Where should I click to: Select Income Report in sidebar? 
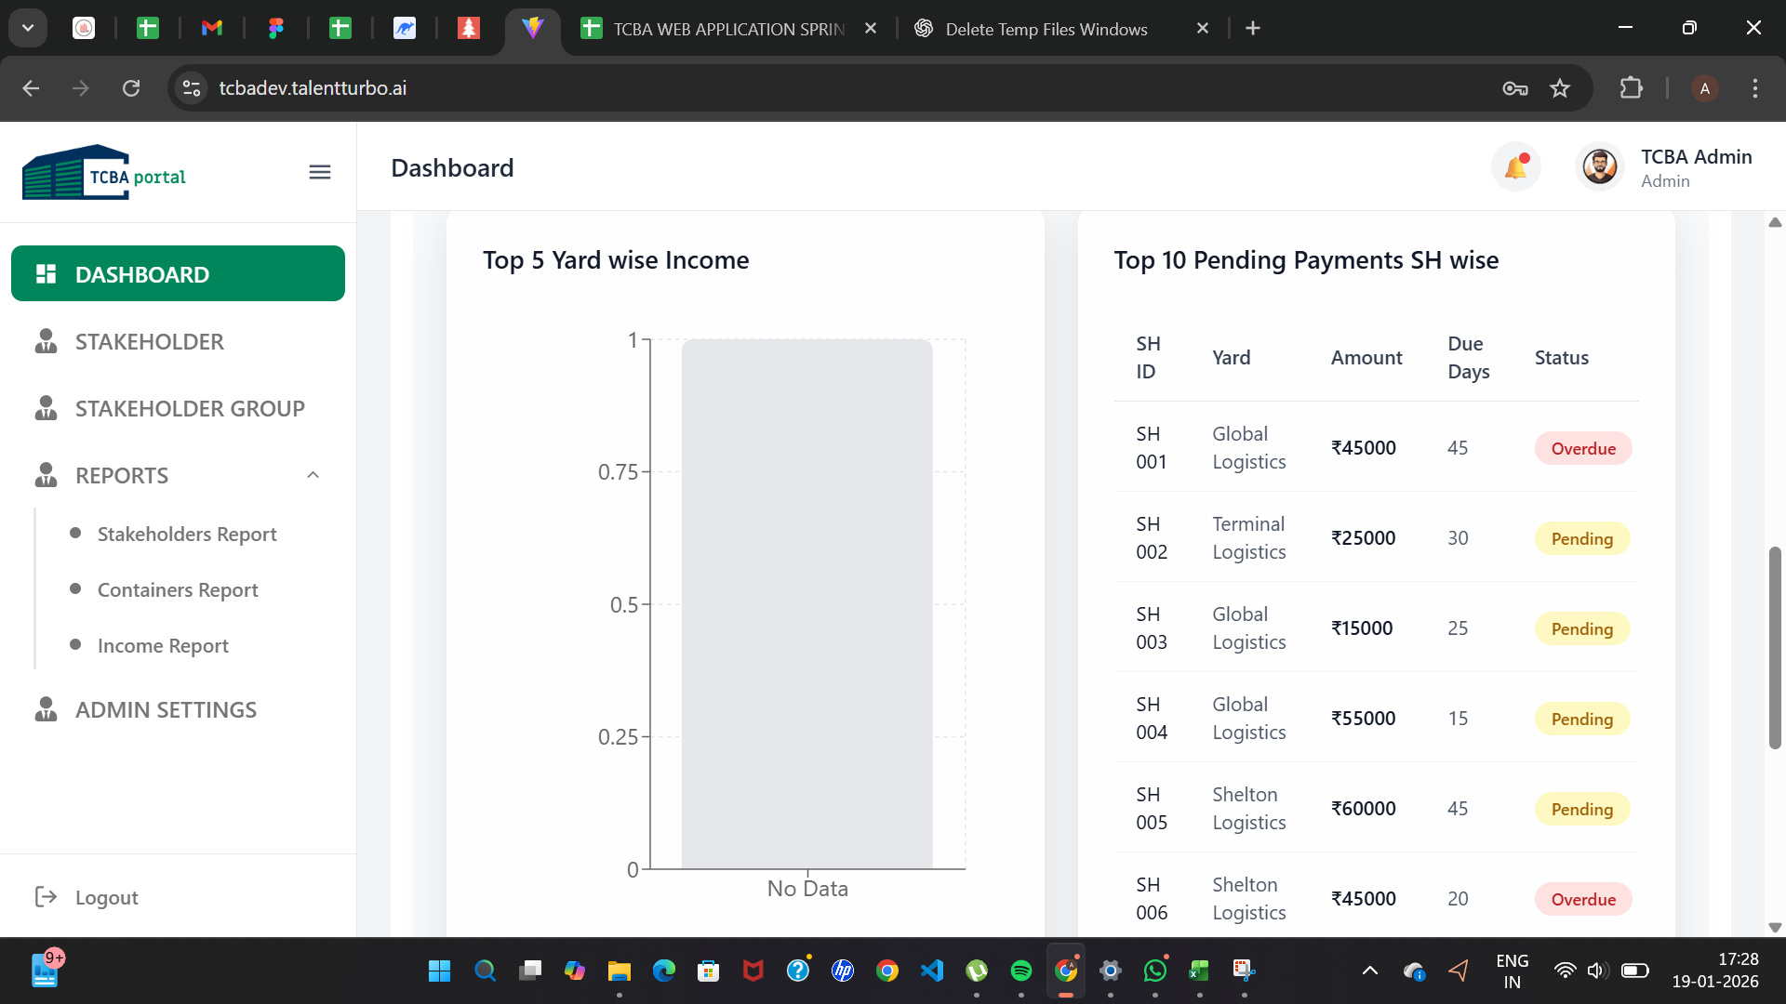coord(163,645)
